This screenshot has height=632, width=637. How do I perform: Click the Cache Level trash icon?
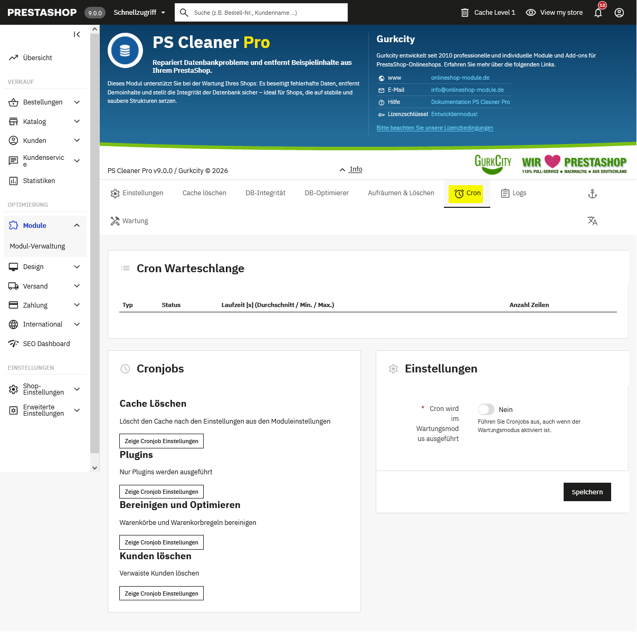pos(465,13)
